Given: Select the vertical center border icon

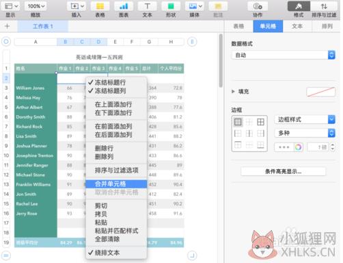Looking at the screenshot, I should pyautogui.click(x=249, y=134).
